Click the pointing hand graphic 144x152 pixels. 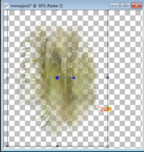point(104,109)
